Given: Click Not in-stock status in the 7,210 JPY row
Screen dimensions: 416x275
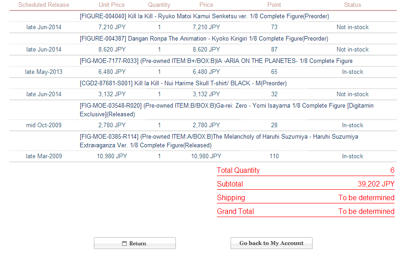Looking at the screenshot, I should [352, 27].
